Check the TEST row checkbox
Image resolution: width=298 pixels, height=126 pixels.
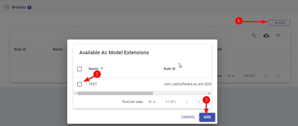click(79, 84)
